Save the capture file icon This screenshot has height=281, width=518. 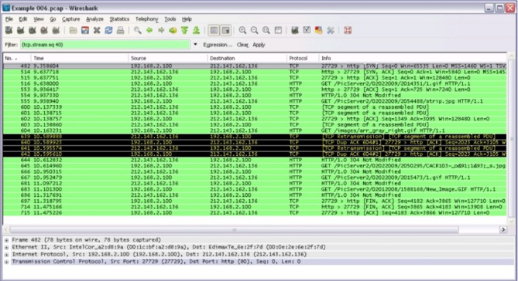coord(85,30)
